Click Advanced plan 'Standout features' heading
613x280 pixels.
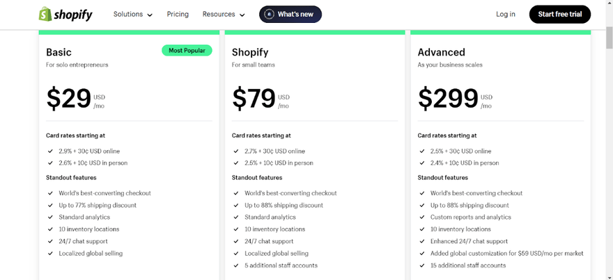[442, 178]
